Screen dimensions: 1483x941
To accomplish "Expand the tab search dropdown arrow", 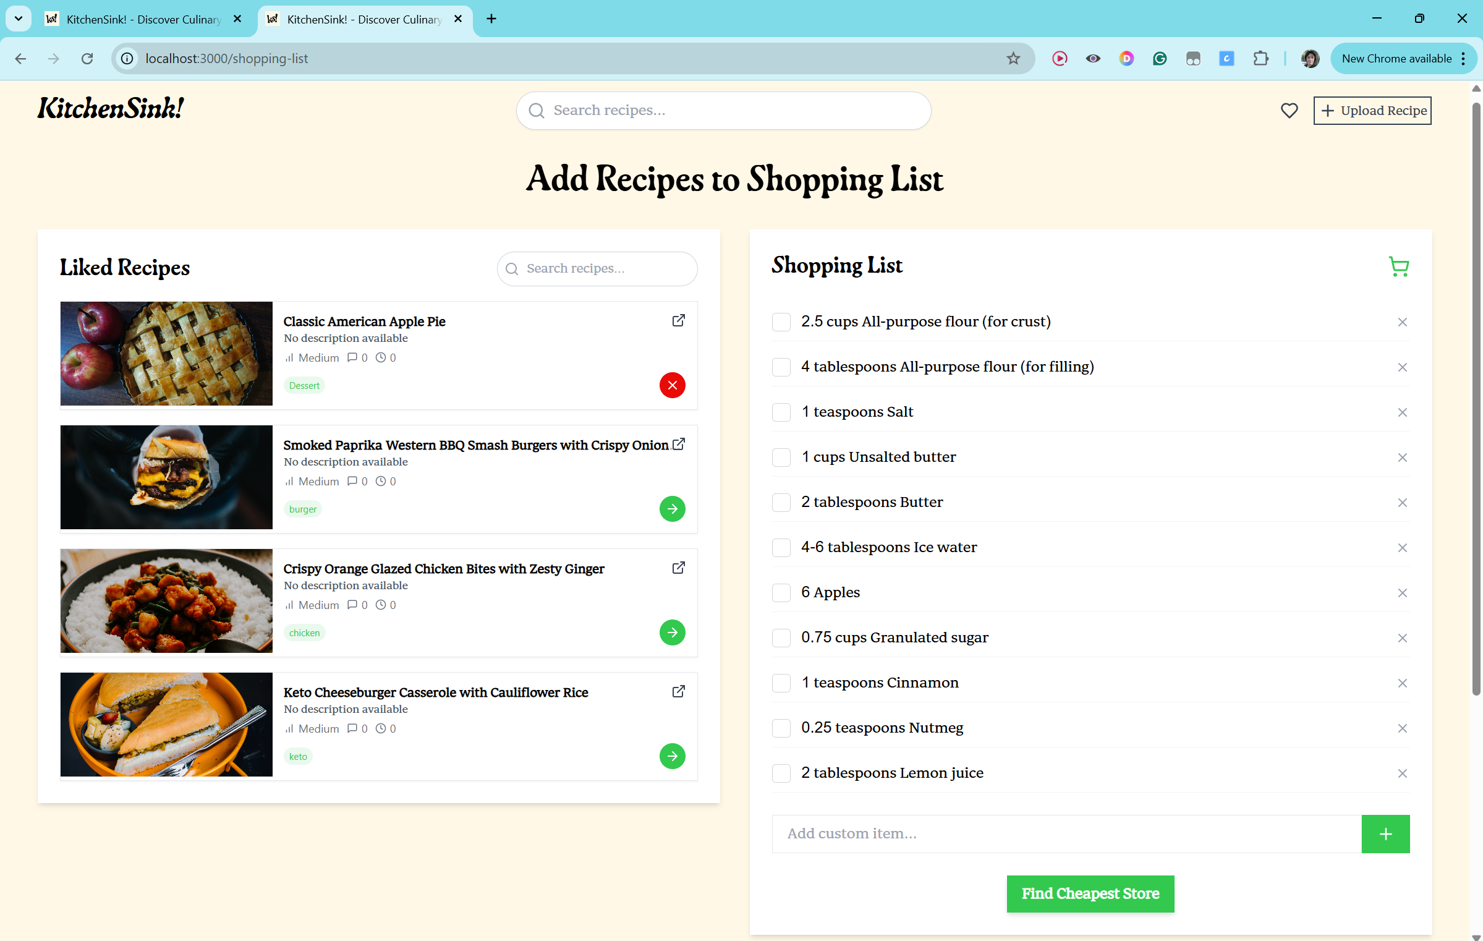I will (x=19, y=19).
